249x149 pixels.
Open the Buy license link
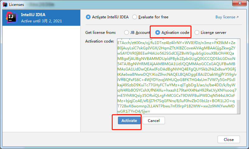[x=227, y=17]
